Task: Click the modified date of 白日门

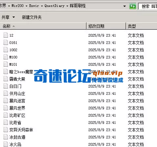Action: [x=102, y=86]
